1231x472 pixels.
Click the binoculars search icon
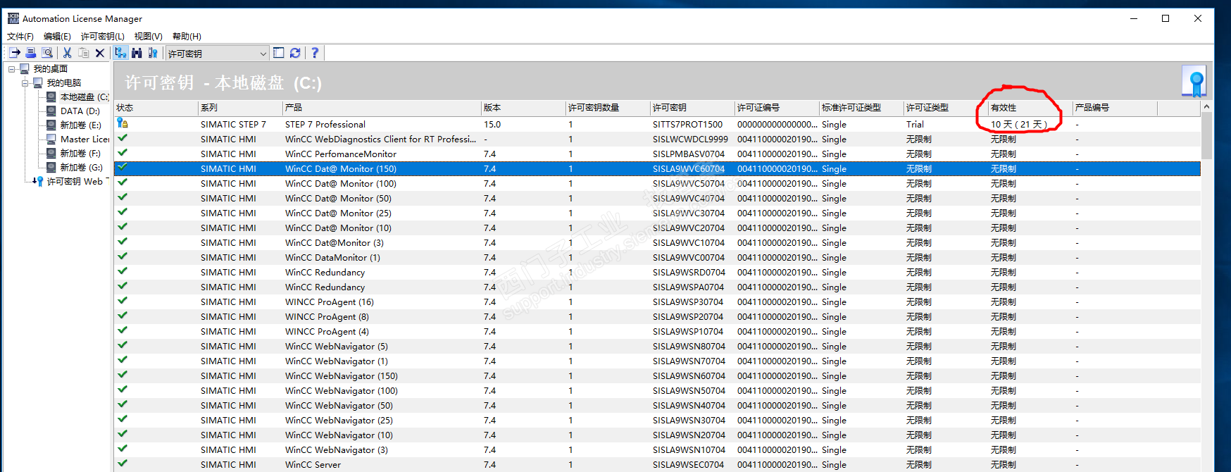(137, 53)
